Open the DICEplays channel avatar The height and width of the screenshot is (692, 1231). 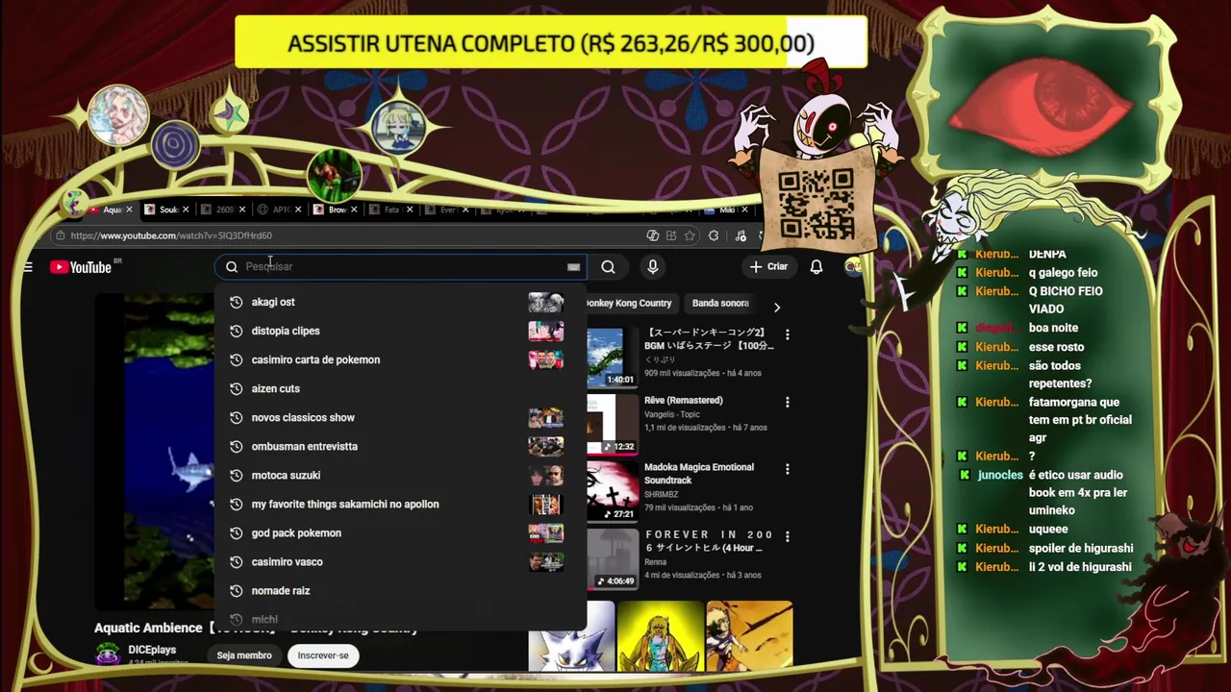[108, 655]
